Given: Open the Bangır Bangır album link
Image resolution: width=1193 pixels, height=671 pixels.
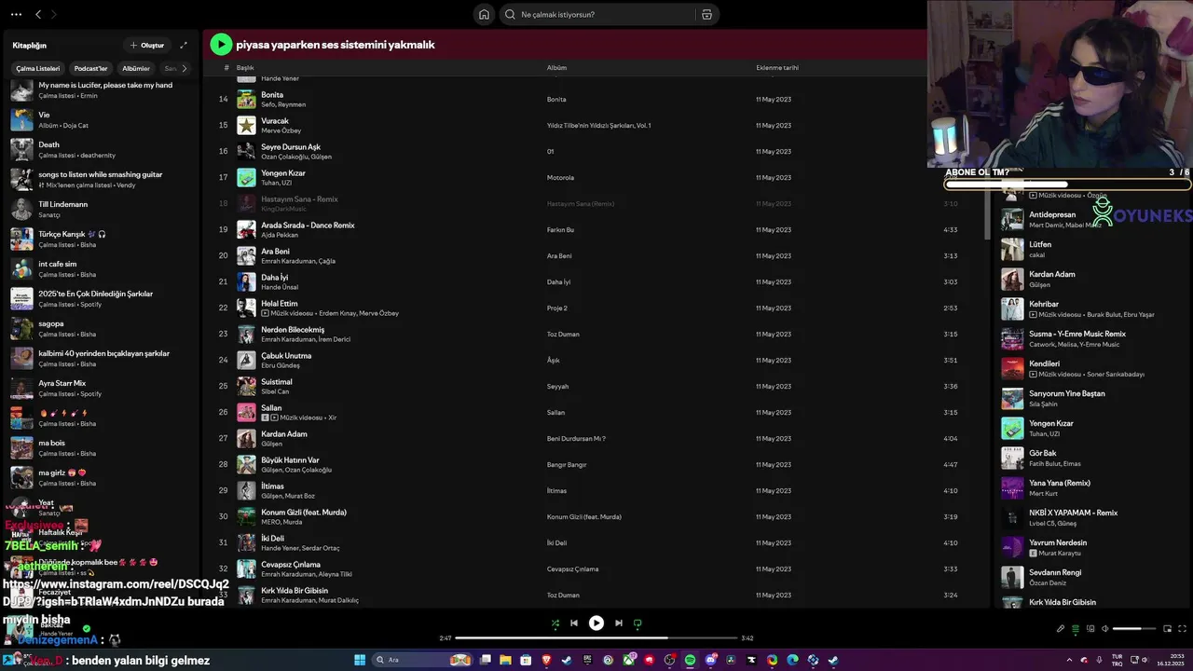Looking at the screenshot, I should coord(567,464).
